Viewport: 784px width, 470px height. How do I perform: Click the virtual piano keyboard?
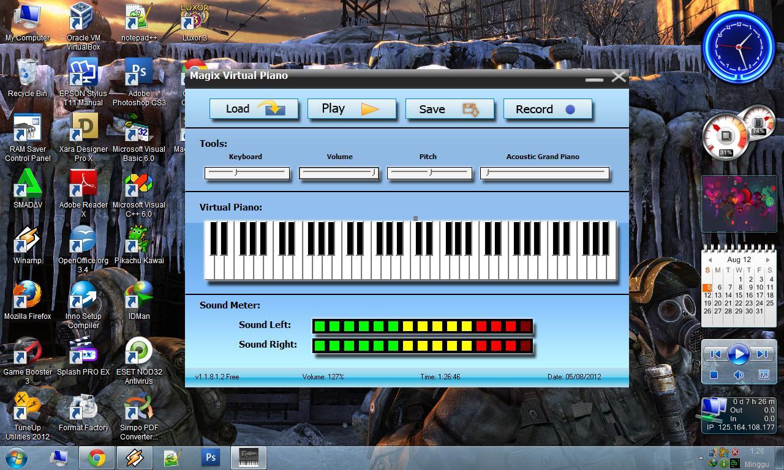[410, 250]
